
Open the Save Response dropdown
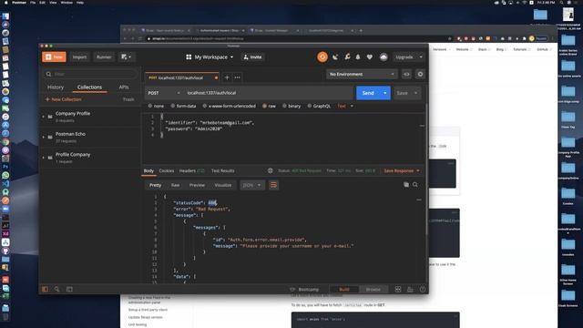pos(402,170)
